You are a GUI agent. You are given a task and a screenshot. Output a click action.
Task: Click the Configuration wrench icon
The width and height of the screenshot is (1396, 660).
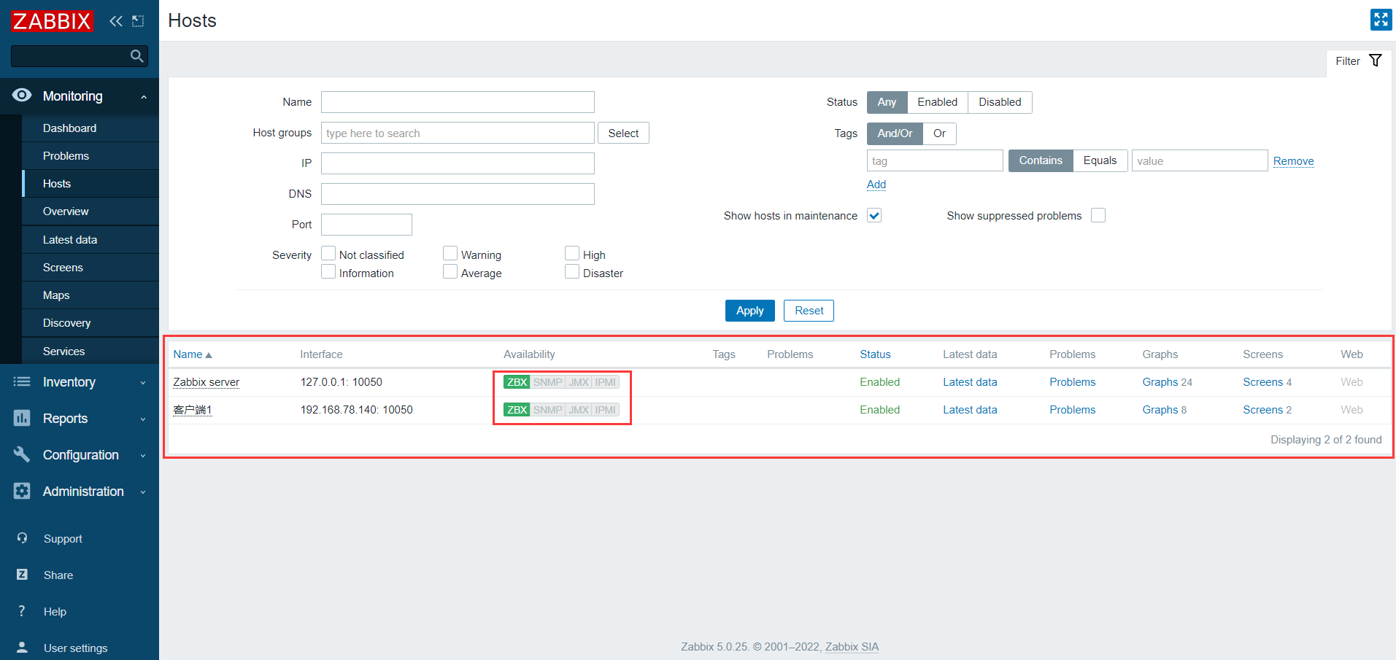22,454
